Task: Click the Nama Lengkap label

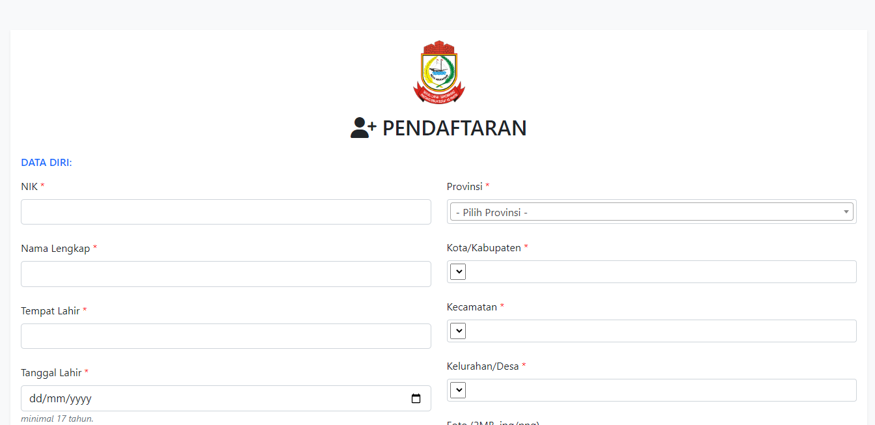Action: (55, 249)
